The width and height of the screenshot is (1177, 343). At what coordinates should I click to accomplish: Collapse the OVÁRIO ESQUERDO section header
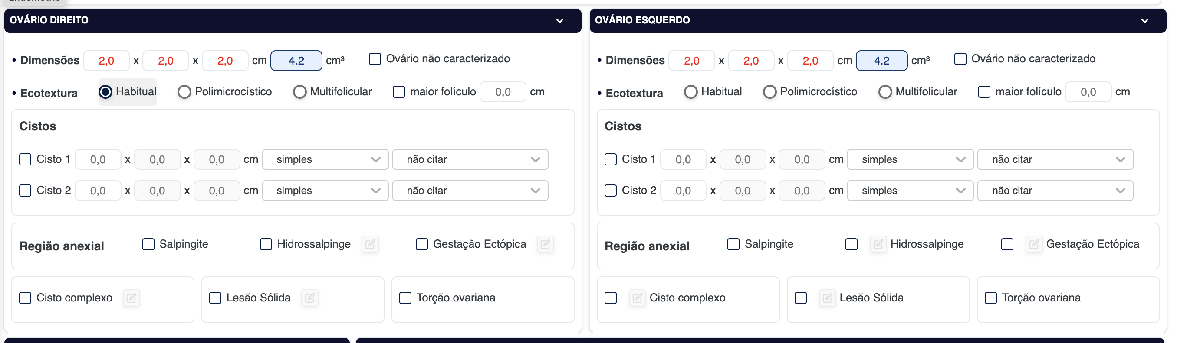(x=1144, y=21)
